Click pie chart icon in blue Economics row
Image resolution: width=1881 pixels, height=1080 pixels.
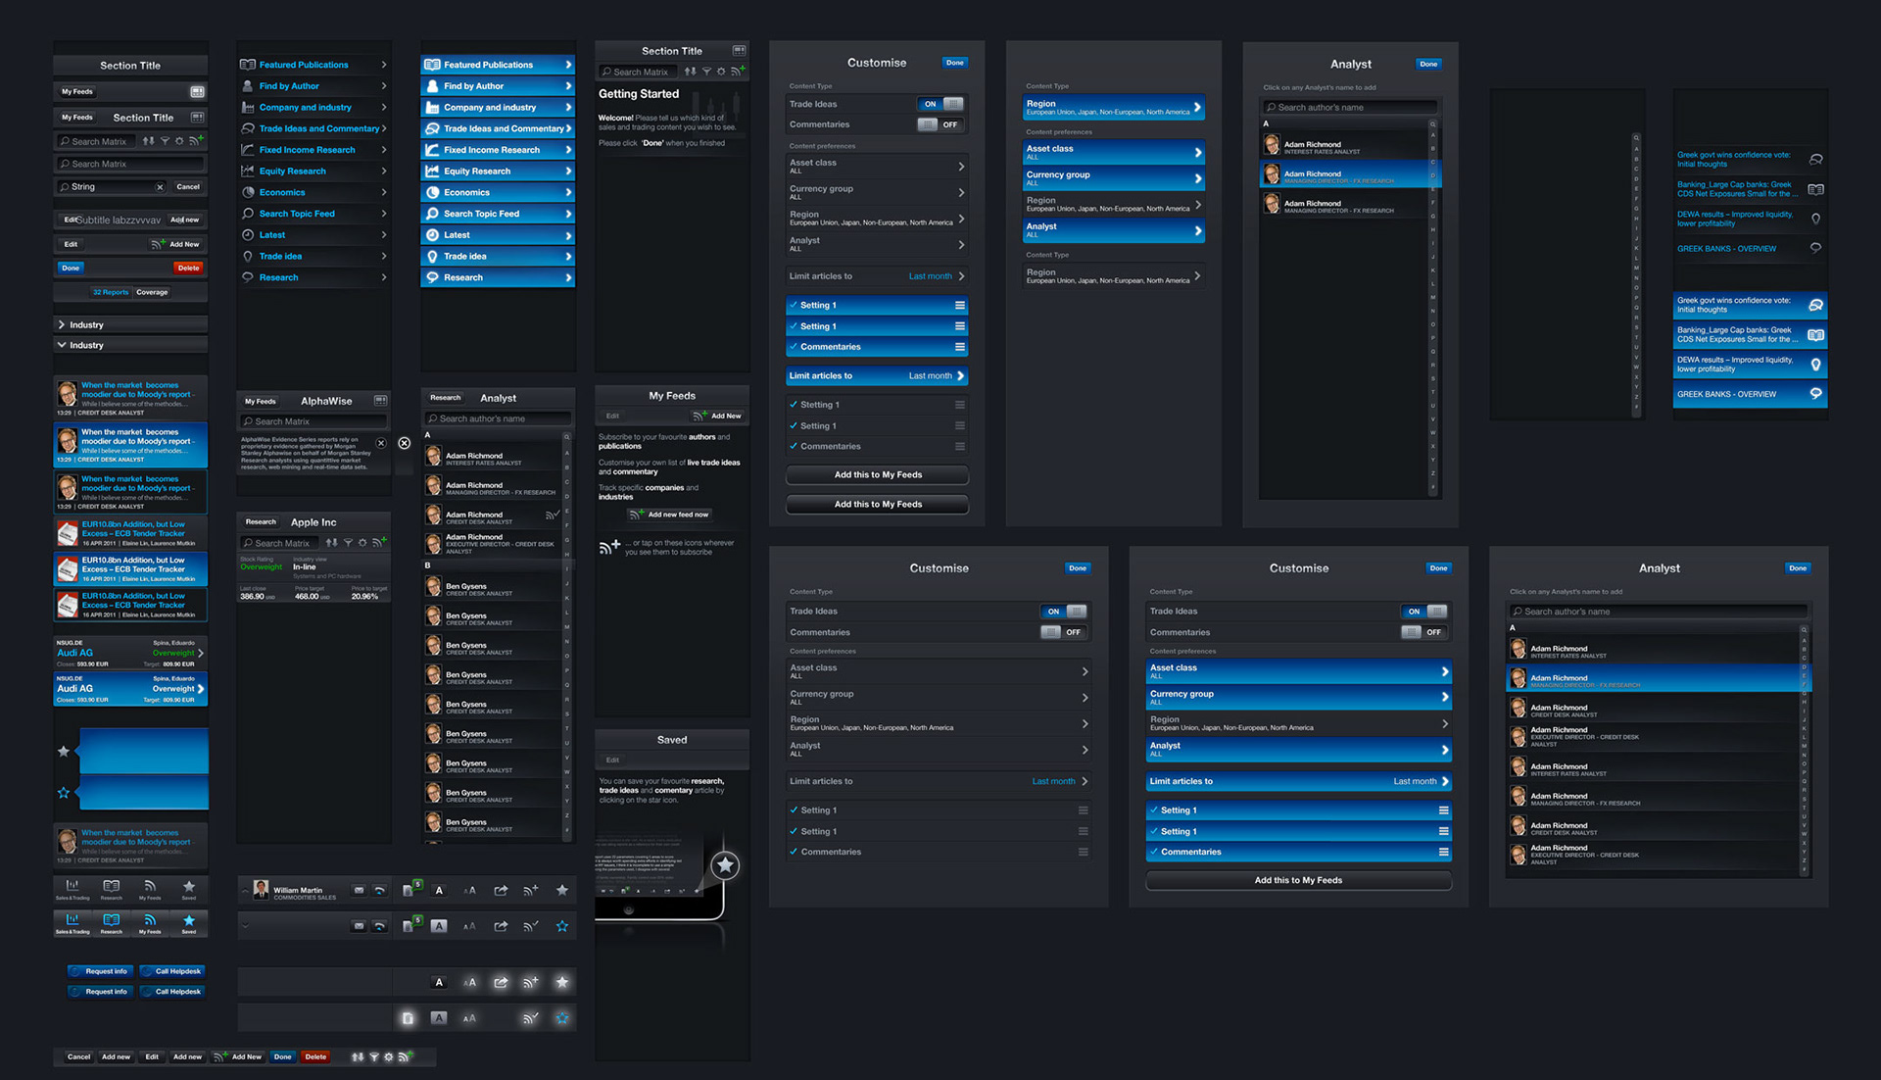432,192
